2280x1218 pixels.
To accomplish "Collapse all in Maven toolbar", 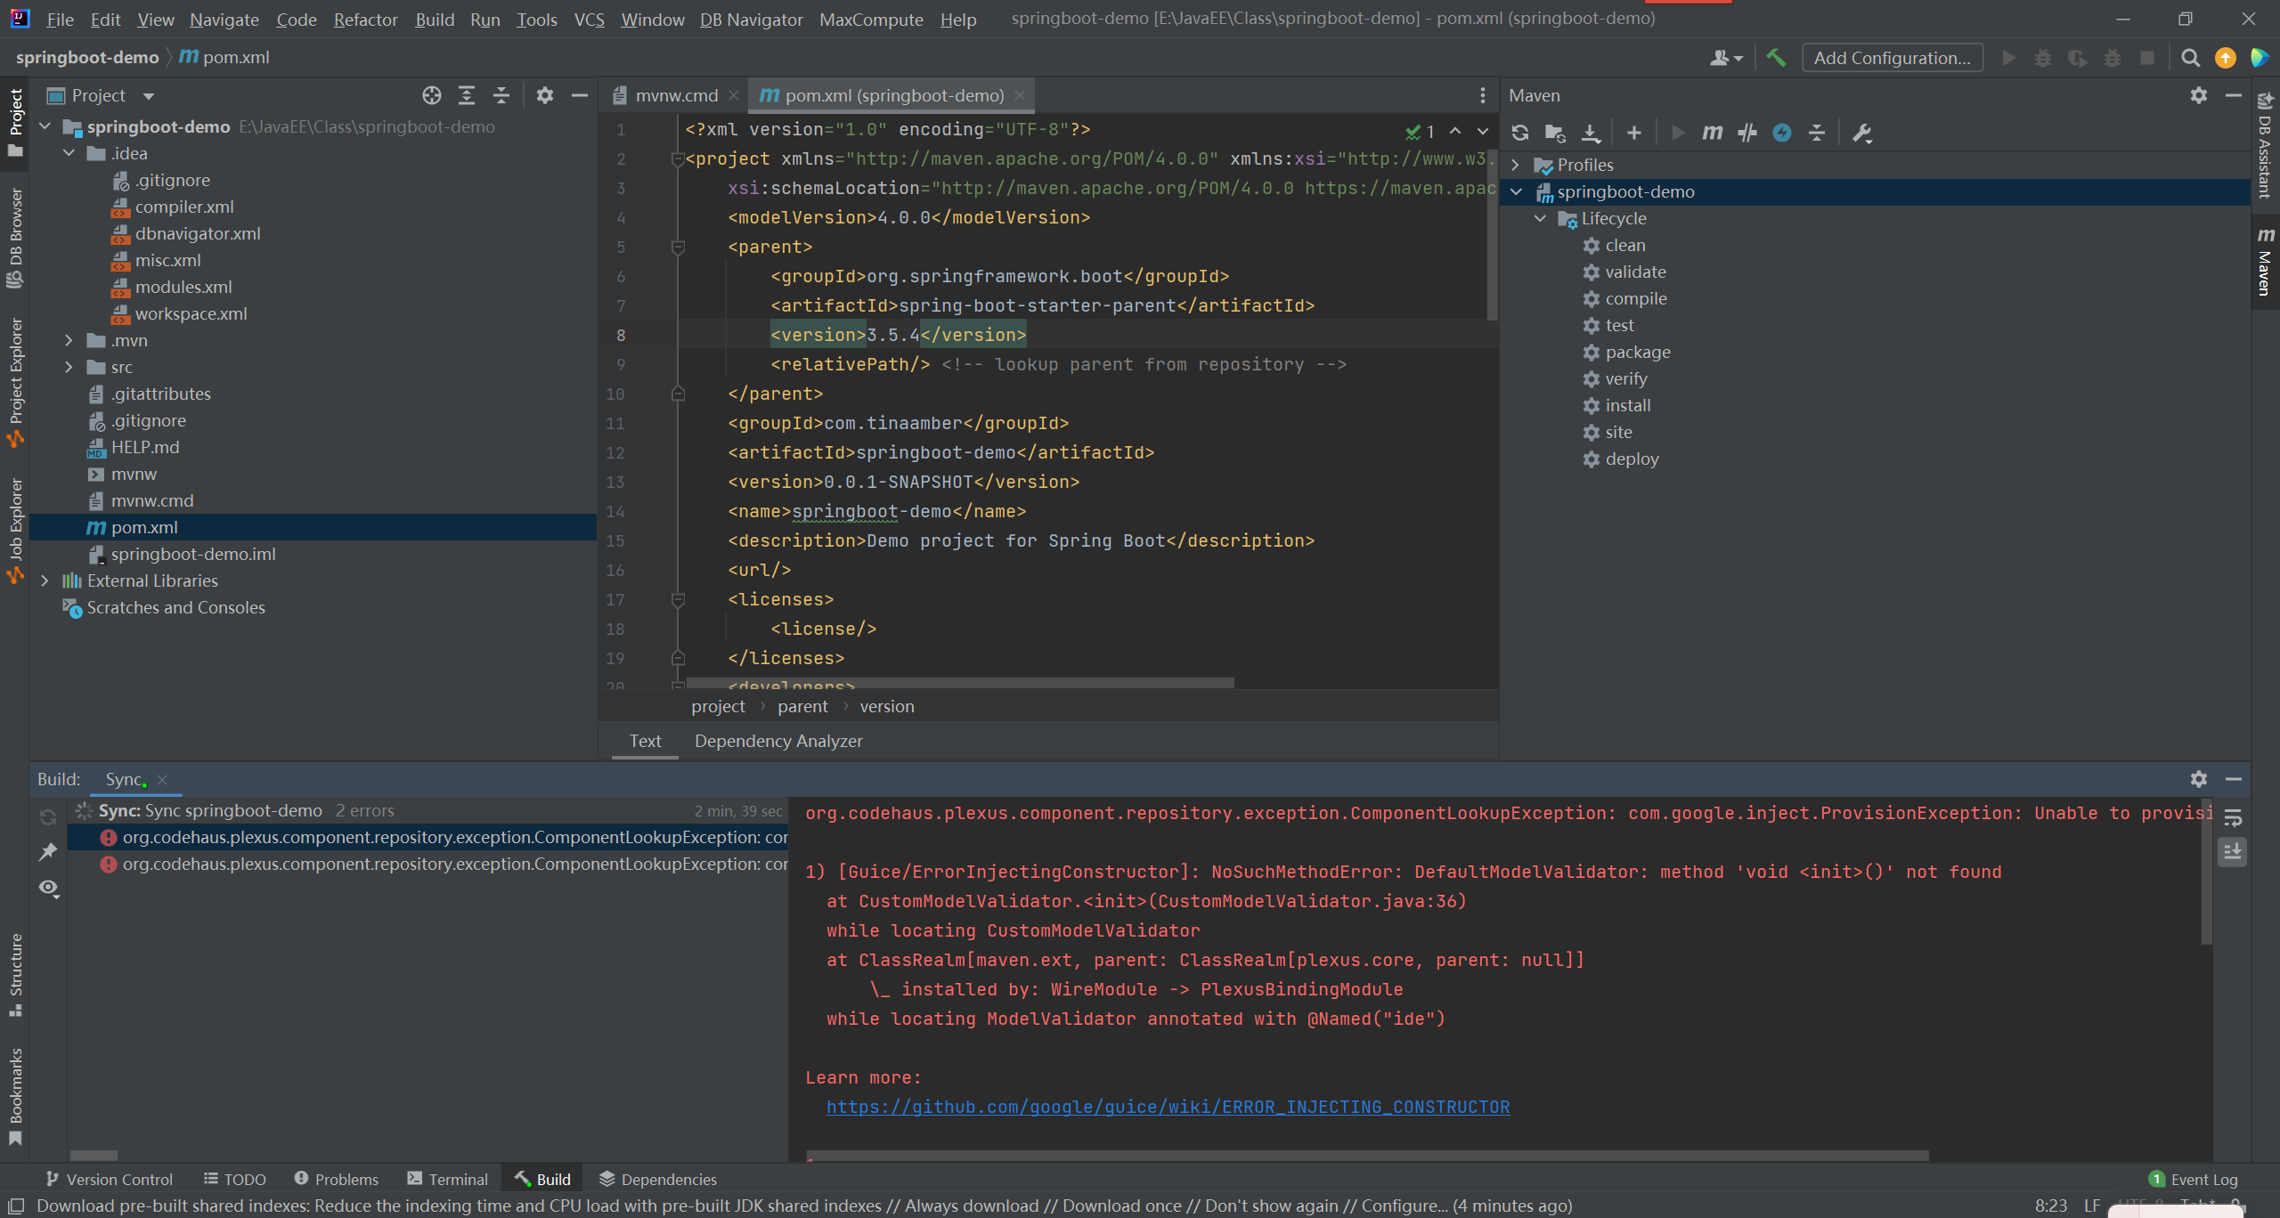I will [x=1817, y=133].
